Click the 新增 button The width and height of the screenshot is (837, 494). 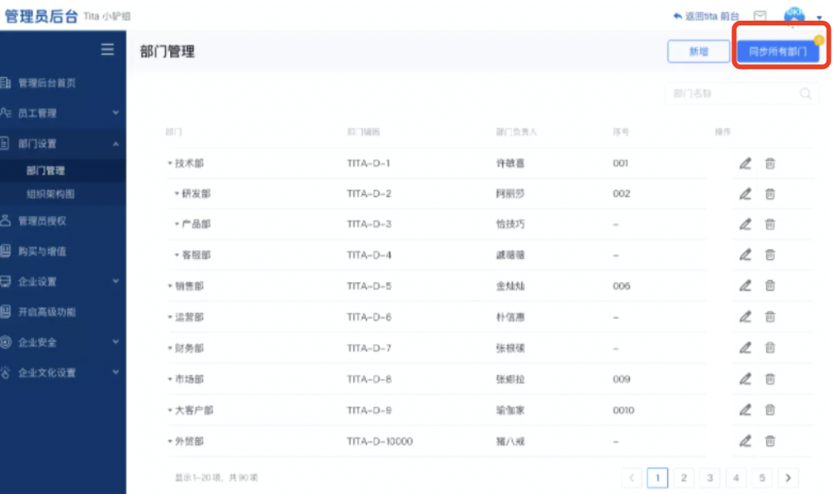pos(698,52)
